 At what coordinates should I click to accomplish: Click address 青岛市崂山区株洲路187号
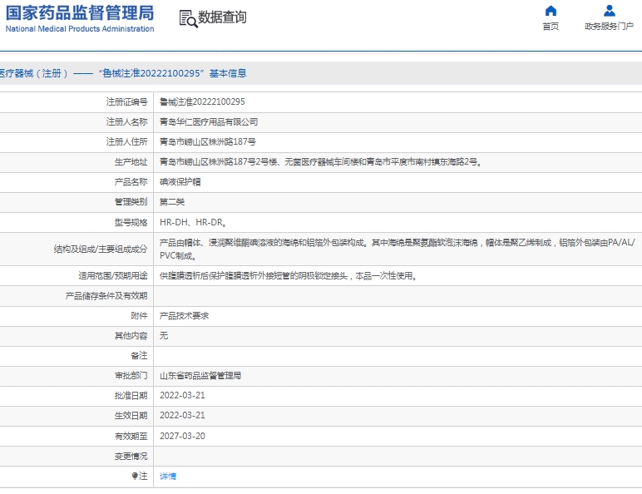pyautogui.click(x=208, y=142)
